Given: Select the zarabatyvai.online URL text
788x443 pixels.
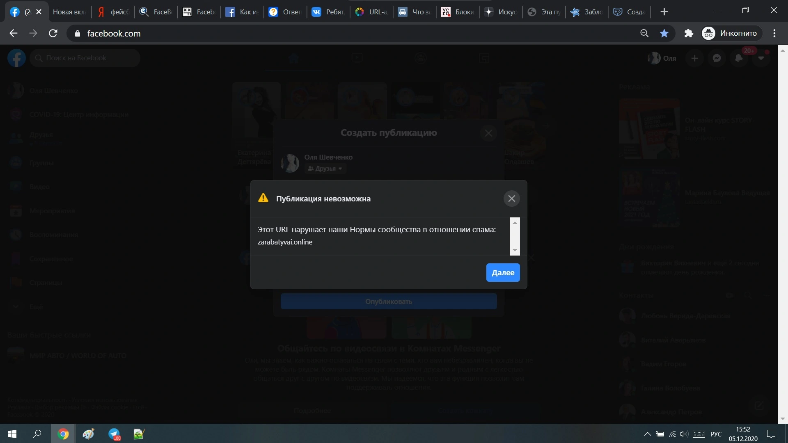Looking at the screenshot, I should (285, 242).
